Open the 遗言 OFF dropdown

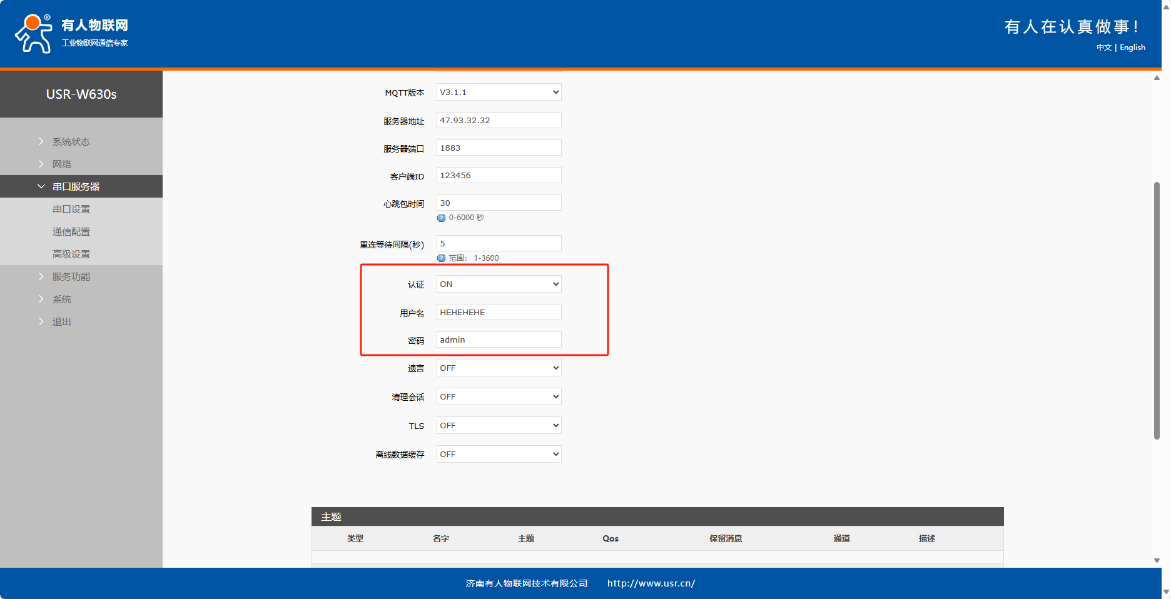coord(499,368)
